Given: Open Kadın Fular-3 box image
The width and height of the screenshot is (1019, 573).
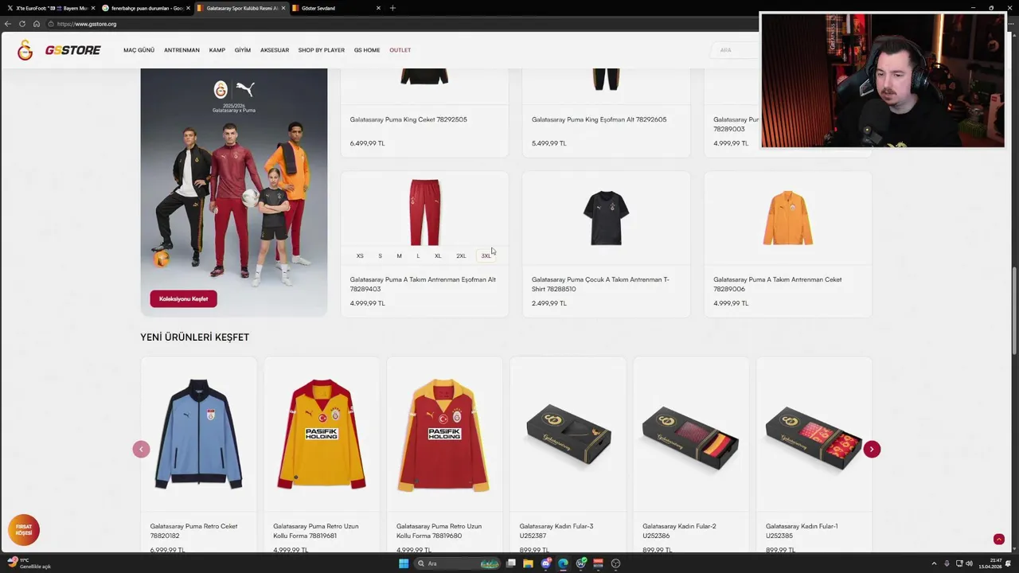Looking at the screenshot, I should coord(568,434).
